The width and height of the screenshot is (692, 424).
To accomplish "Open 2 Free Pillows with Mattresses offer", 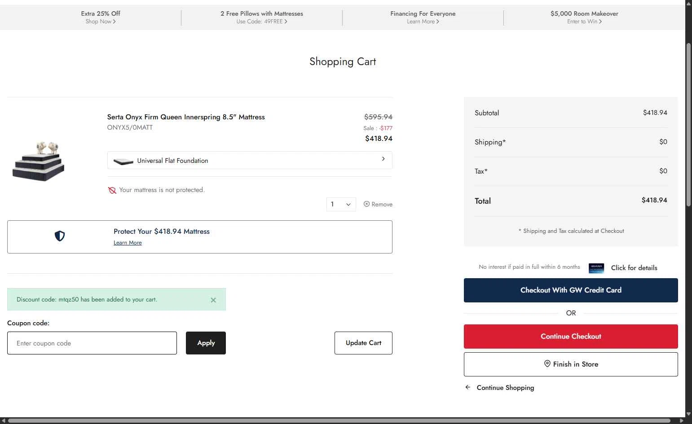I will 262,17.
